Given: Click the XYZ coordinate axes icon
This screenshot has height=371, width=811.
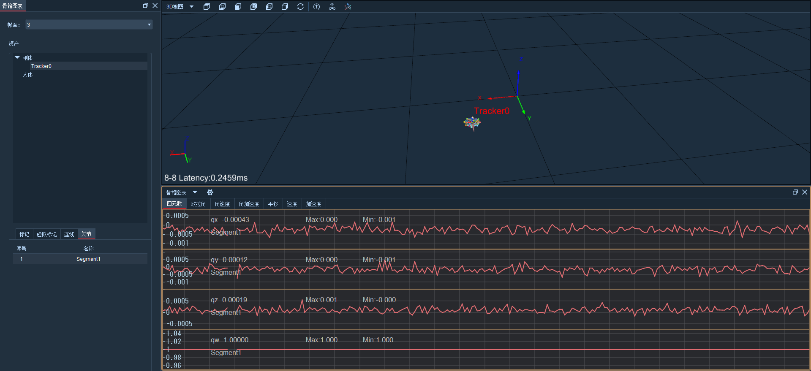Looking at the screenshot, I should (348, 7).
